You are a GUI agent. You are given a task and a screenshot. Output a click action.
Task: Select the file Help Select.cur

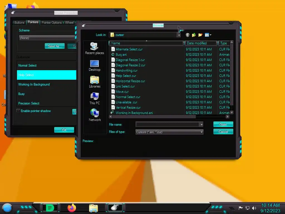coord(126,76)
